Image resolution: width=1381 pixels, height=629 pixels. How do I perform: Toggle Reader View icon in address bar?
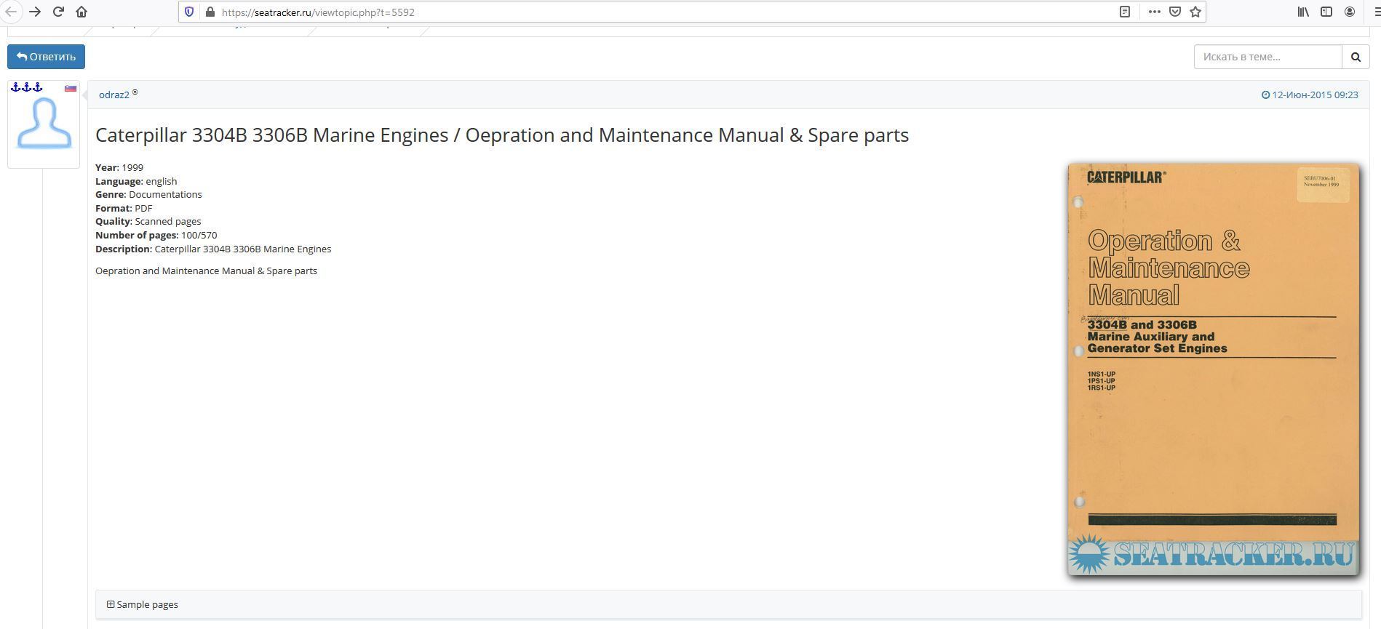click(x=1124, y=12)
